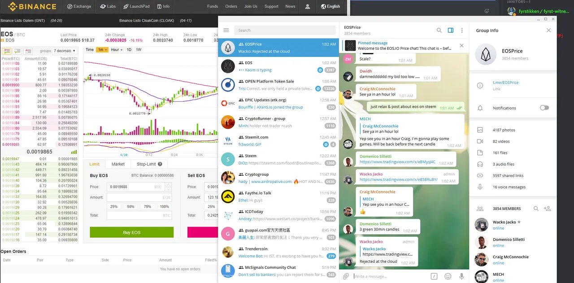
Task: Show the sell-orders-only order book view
Action: pyautogui.click(x=28, y=51)
